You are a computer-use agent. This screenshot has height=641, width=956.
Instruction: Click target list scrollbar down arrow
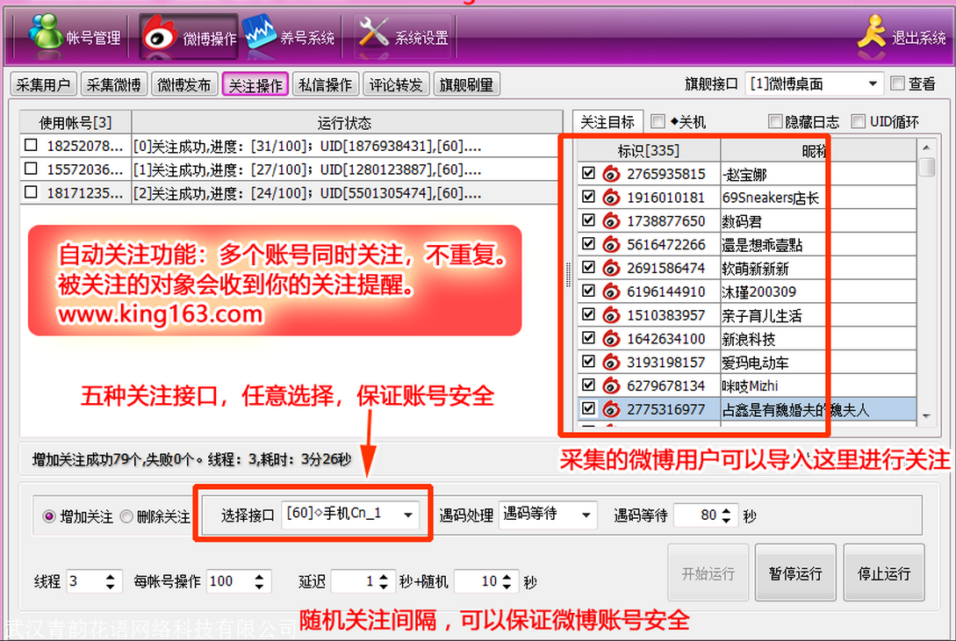click(x=927, y=416)
